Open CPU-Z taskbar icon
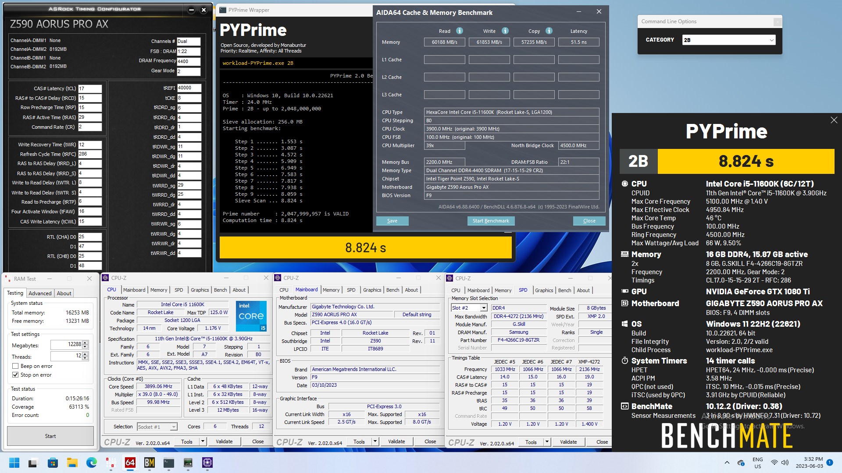 click(207, 462)
